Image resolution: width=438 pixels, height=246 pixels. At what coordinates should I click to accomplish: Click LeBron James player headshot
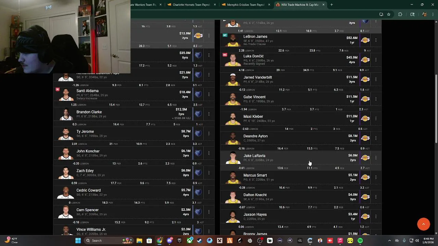click(233, 40)
